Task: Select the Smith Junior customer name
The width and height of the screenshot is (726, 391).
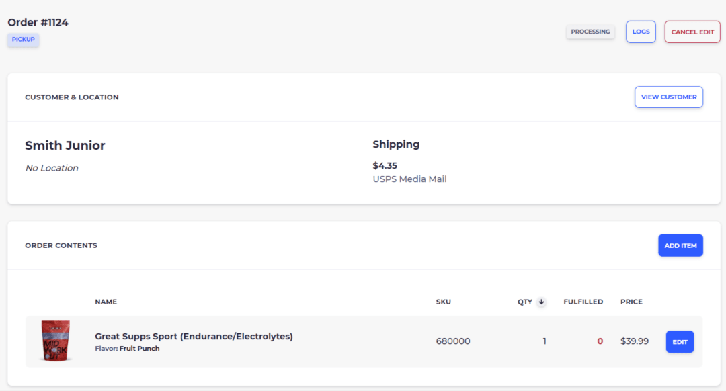Action: tap(65, 145)
